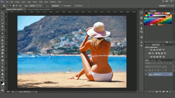This screenshot has height=98, width=175.
Task: Select New selection mode in options bar
Action: pyautogui.click(x=10, y=6)
